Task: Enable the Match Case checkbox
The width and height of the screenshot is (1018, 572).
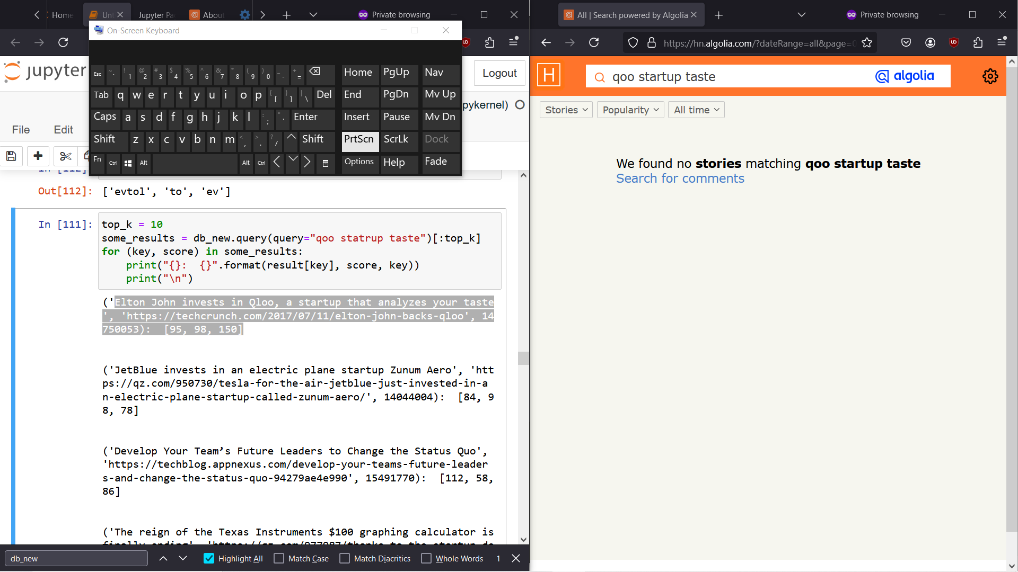Action: click(279, 558)
